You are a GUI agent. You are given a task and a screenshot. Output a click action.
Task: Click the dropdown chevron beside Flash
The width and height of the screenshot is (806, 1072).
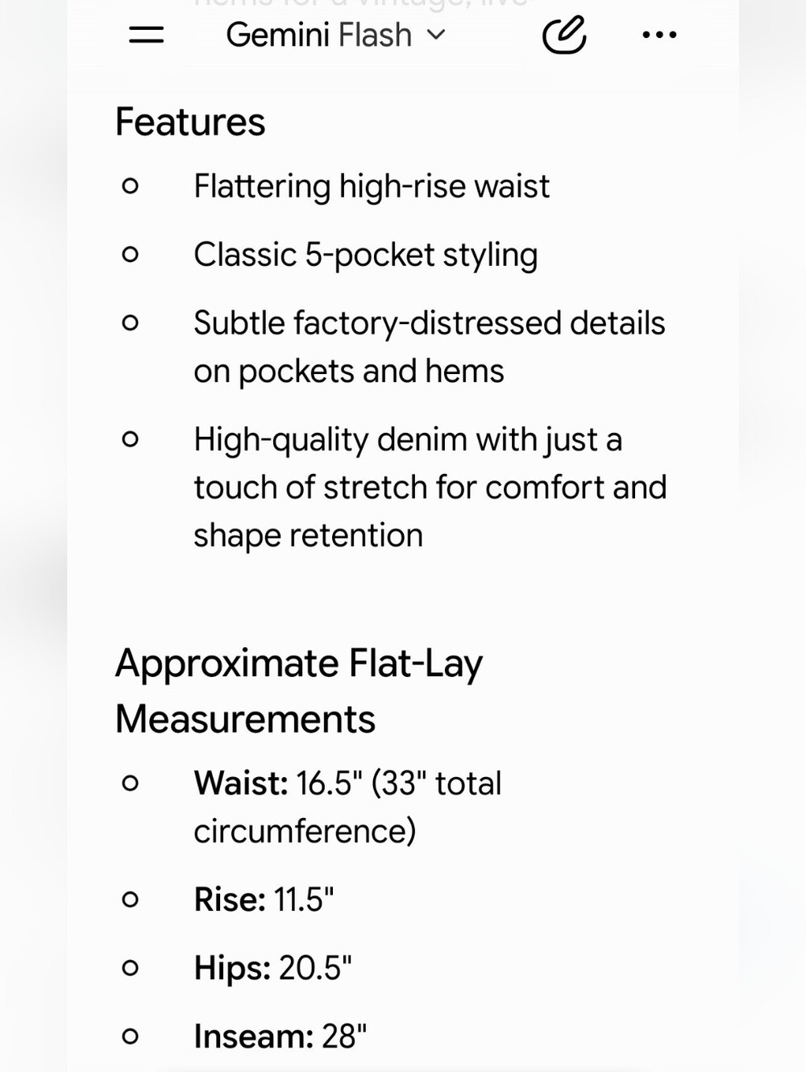(435, 35)
